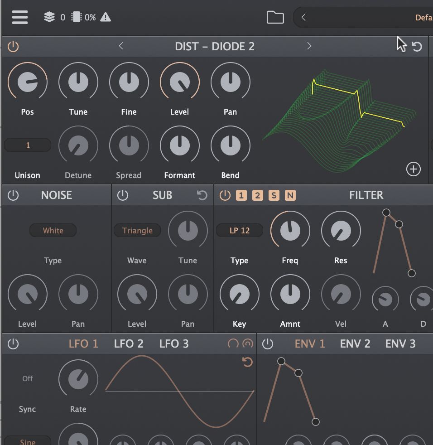Image resolution: width=433 pixels, height=445 pixels.
Task: Open the Triangle sub wave selector
Action: (137, 230)
